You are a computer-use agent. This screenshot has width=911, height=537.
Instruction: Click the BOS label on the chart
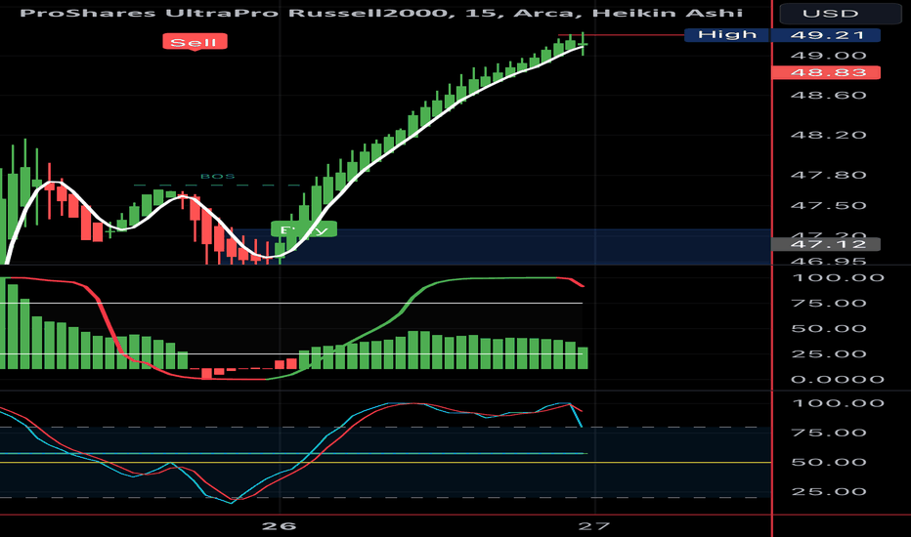[217, 176]
